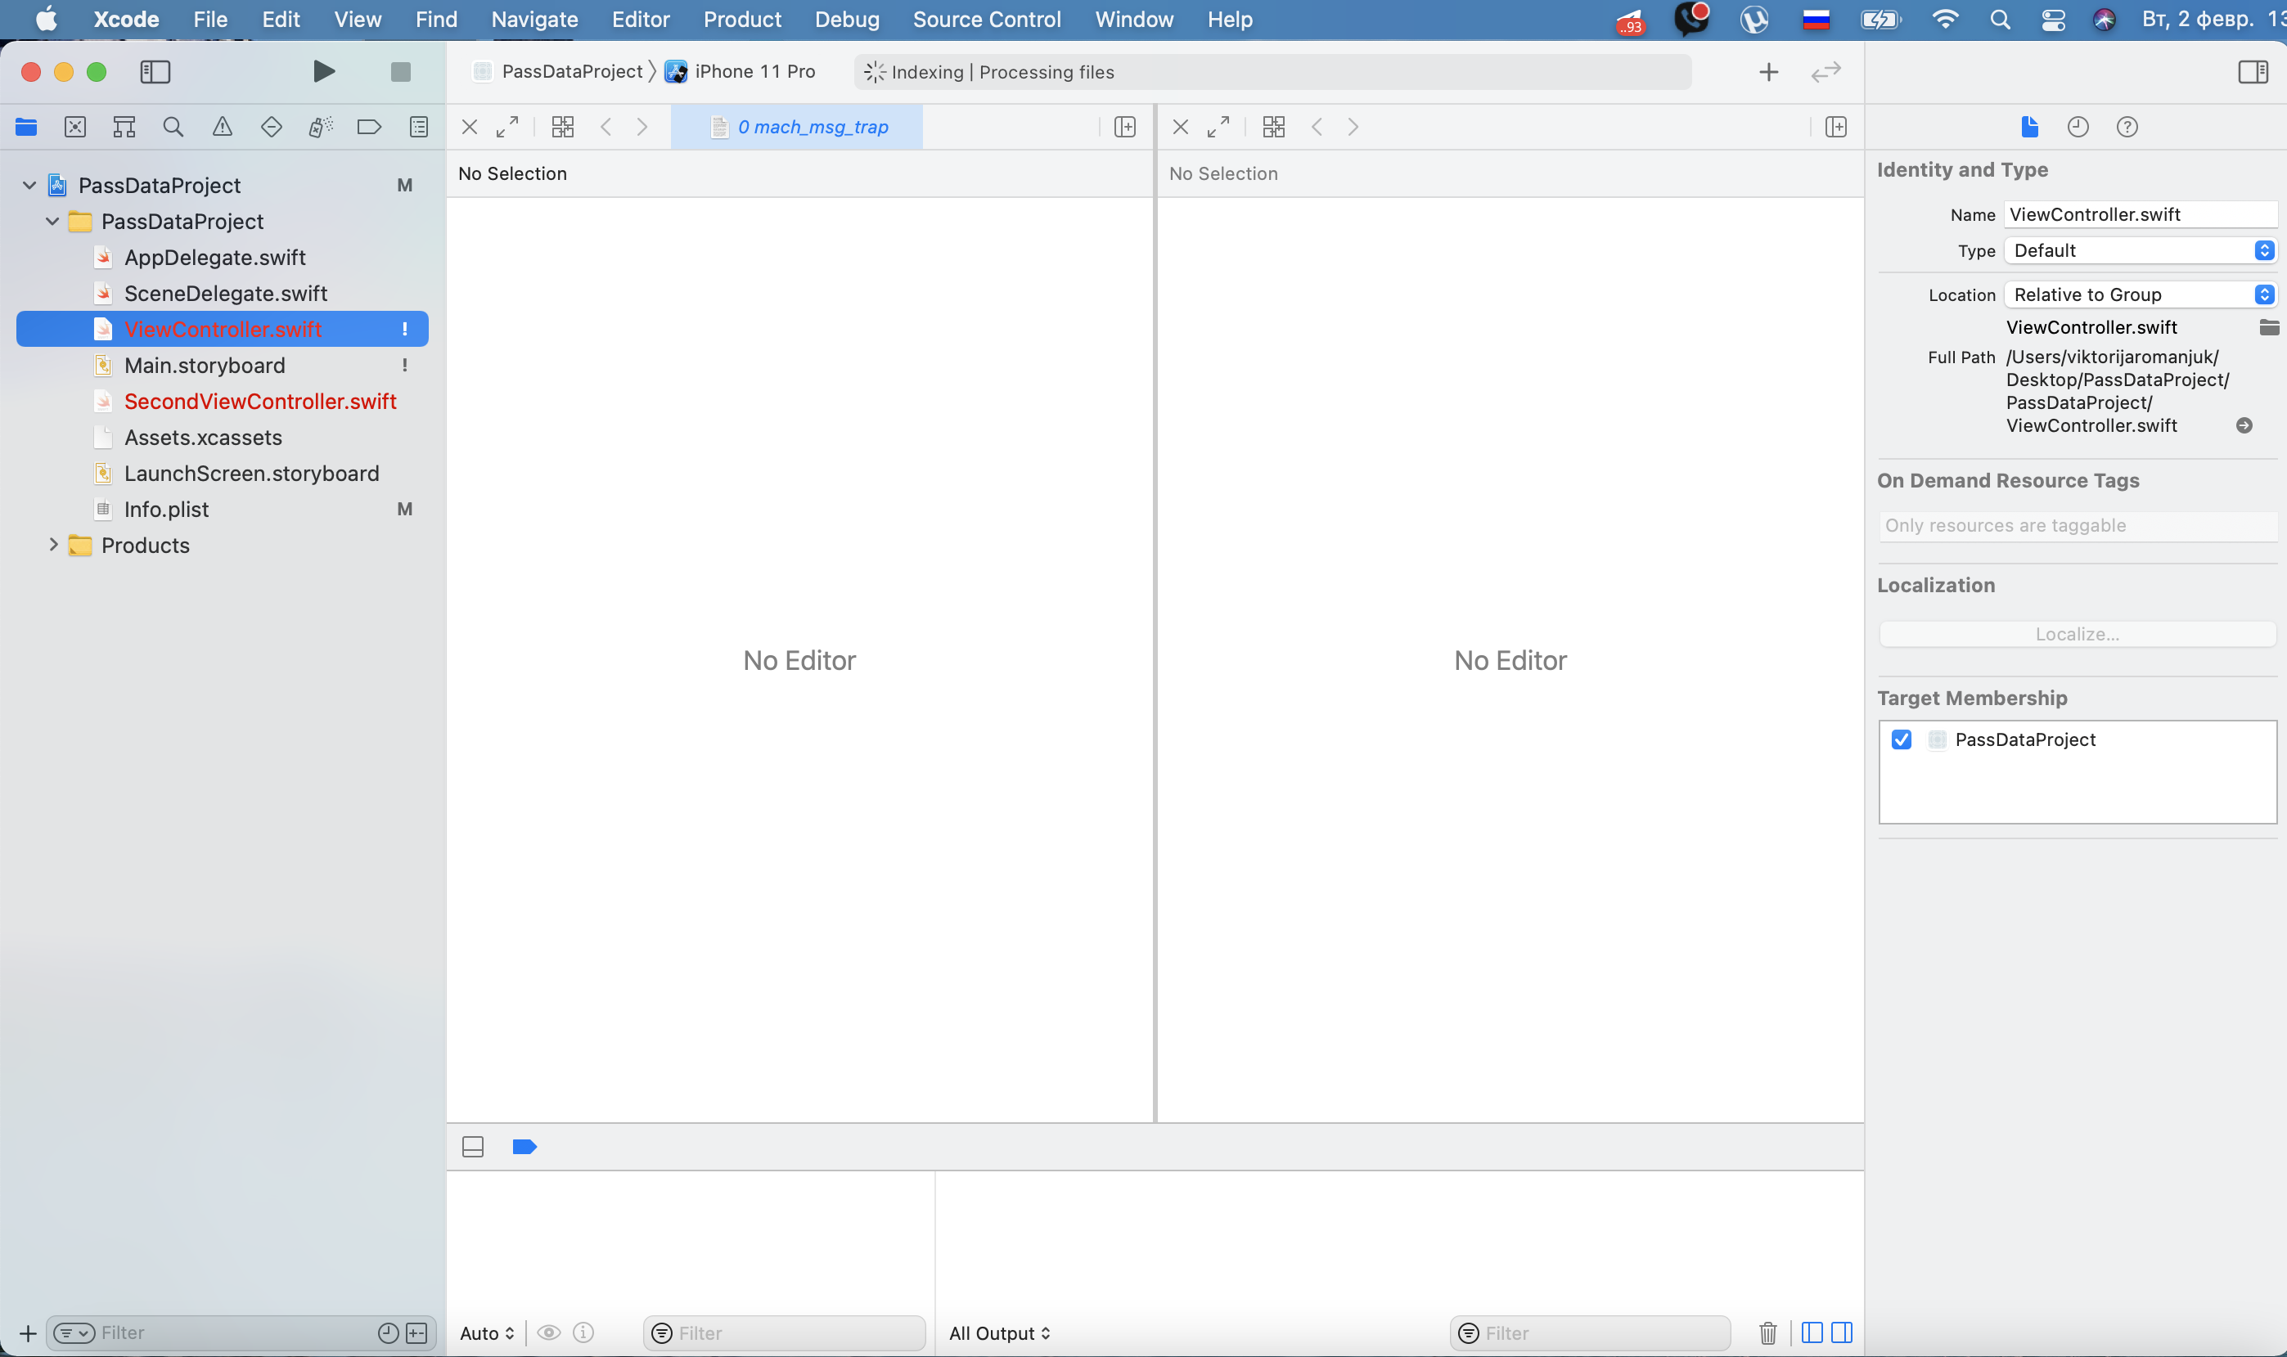The height and width of the screenshot is (1357, 2287).
Task: Open Location dropdown Relative to Group
Action: [x=2139, y=294]
